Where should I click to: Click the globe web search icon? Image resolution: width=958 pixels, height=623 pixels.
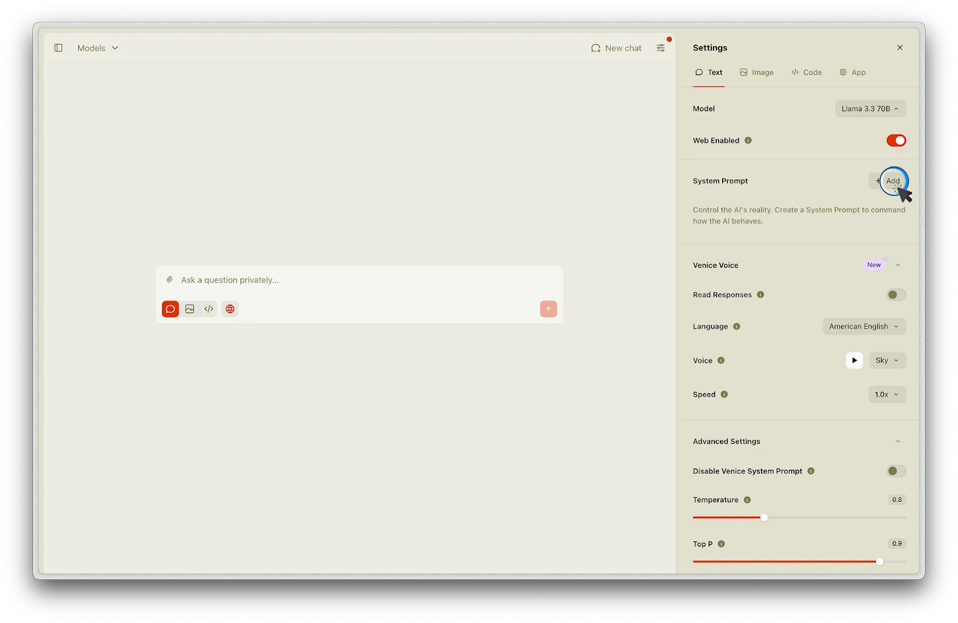coord(230,309)
